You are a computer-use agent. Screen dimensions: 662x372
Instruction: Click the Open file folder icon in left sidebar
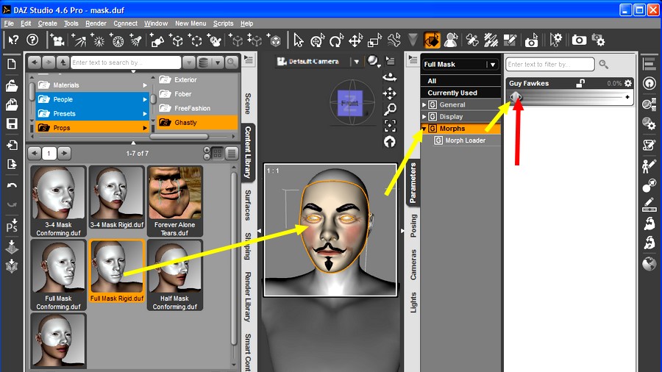[12, 85]
